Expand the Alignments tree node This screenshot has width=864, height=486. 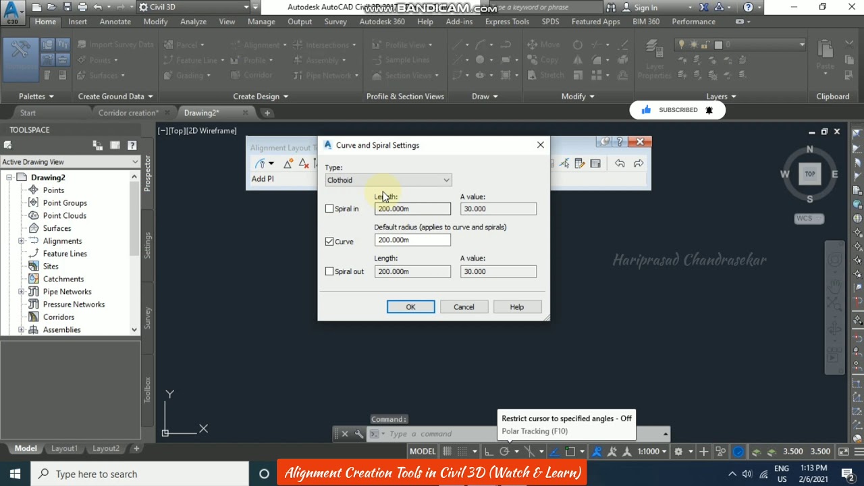pos(21,241)
